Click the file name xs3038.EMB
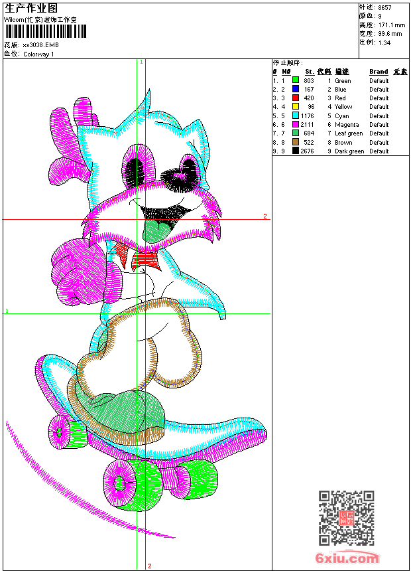Viewport: 411px width, 571px height. click(x=40, y=45)
